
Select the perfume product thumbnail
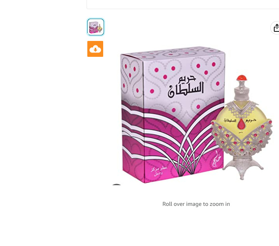pyautogui.click(x=96, y=27)
